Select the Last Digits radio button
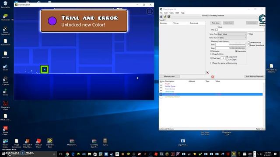This screenshot has height=157, width=280. click(227, 60)
